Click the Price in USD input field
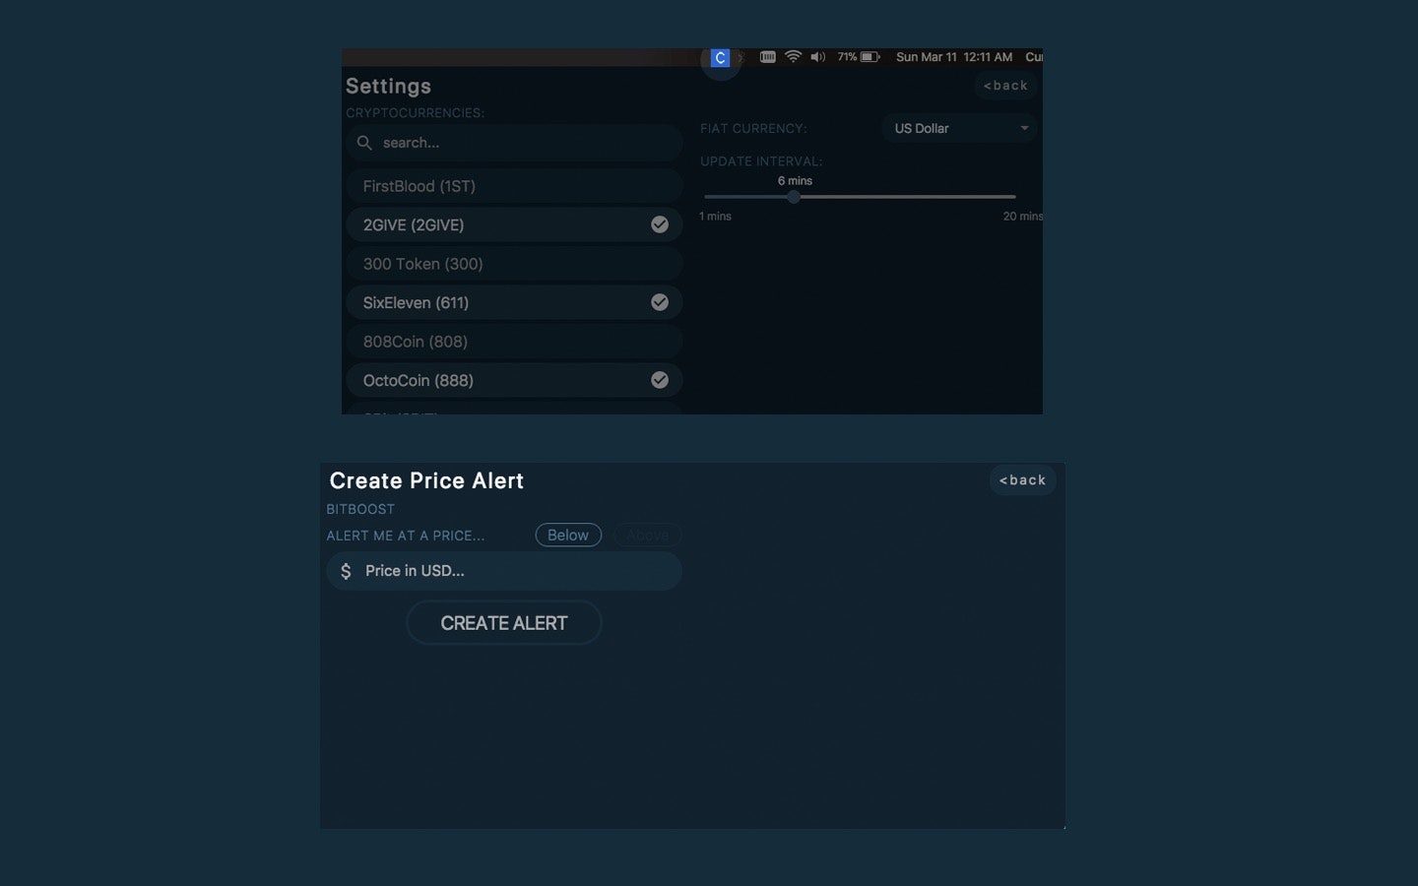The image size is (1418, 886). pos(504,571)
